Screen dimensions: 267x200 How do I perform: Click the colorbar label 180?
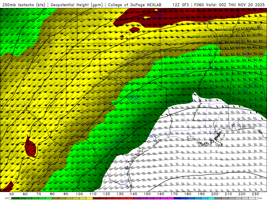(x=188, y=194)
